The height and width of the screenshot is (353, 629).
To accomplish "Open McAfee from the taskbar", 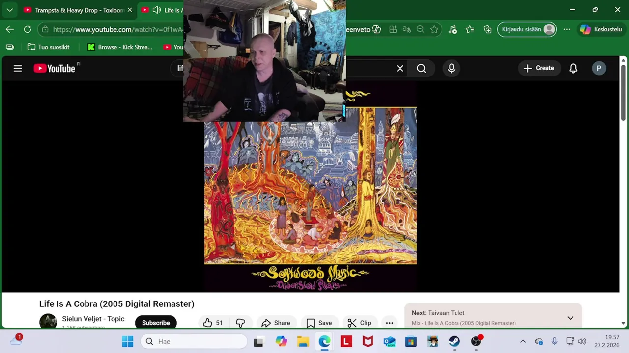I will [368, 341].
